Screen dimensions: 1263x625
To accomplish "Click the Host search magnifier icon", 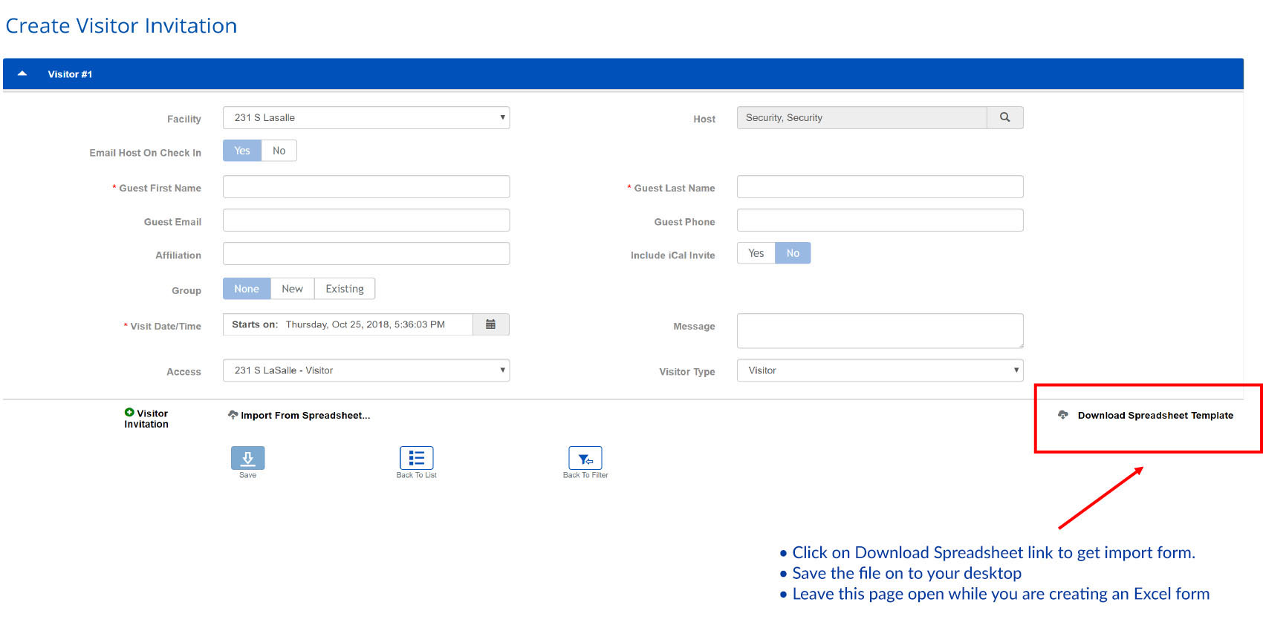I will click(1004, 117).
